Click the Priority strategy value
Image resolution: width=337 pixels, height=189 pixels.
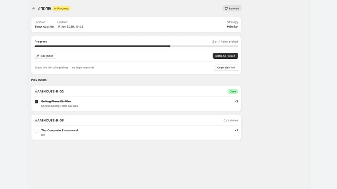click(x=233, y=26)
